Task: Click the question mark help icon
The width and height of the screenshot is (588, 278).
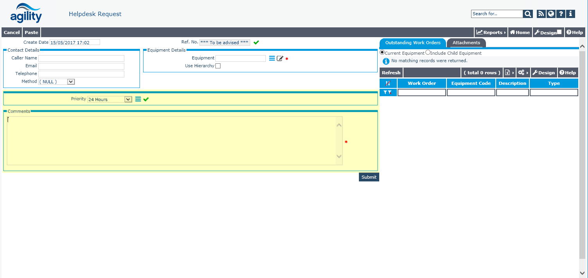Action: (561, 14)
